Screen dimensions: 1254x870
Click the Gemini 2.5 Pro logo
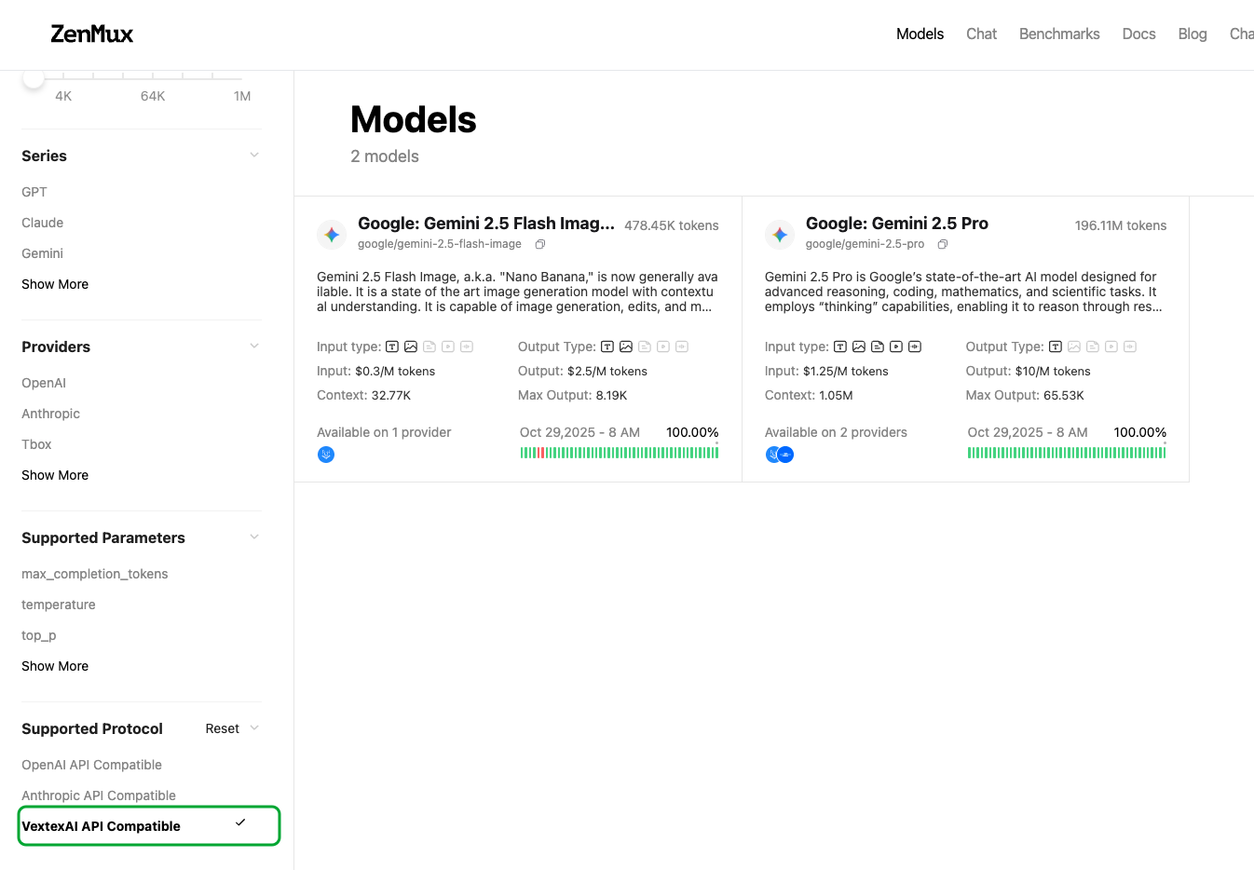pos(780,235)
